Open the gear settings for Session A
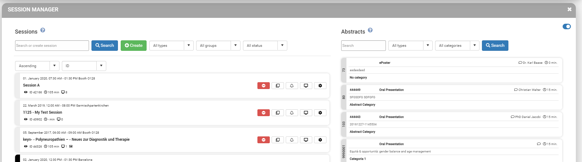 (320, 86)
